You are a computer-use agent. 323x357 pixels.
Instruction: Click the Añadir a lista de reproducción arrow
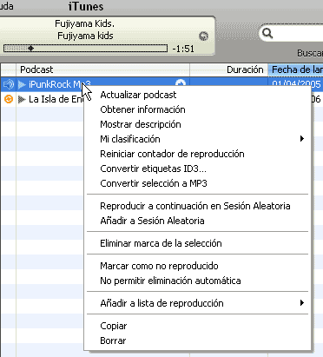point(302,303)
